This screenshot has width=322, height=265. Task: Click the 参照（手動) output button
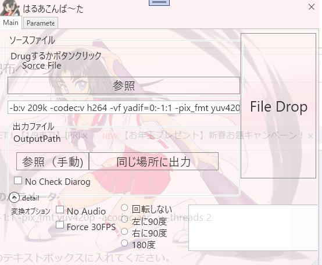[52, 162]
